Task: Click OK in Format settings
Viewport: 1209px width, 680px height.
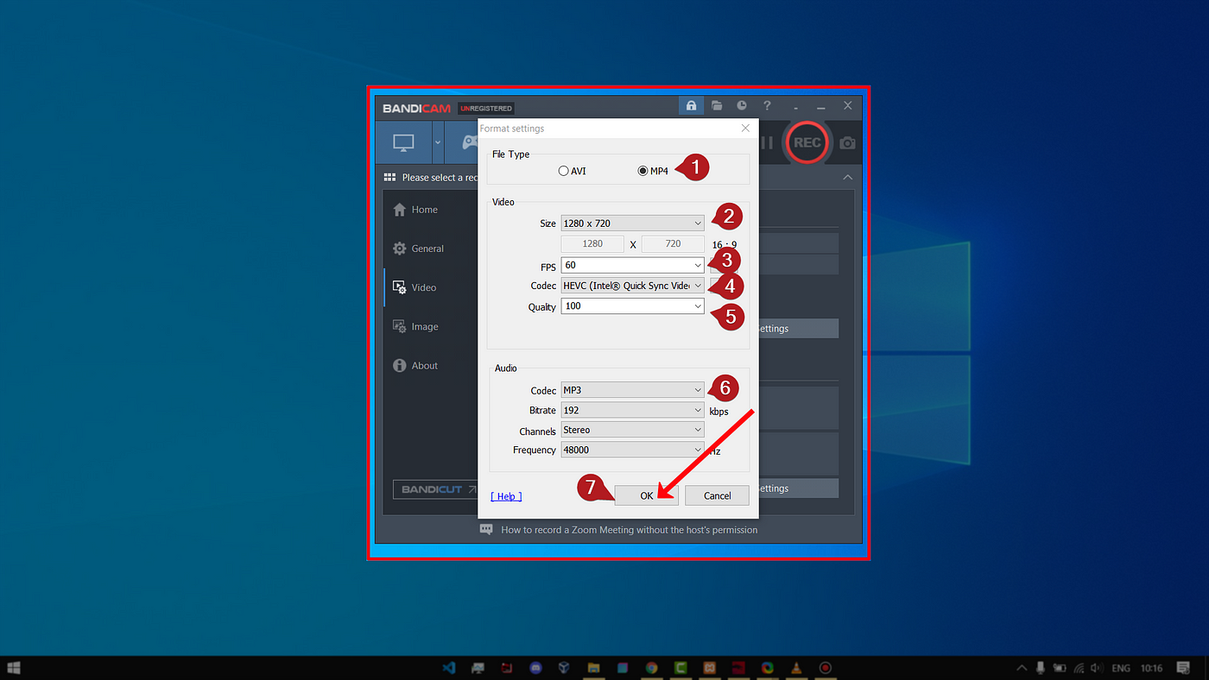Action: coord(647,495)
